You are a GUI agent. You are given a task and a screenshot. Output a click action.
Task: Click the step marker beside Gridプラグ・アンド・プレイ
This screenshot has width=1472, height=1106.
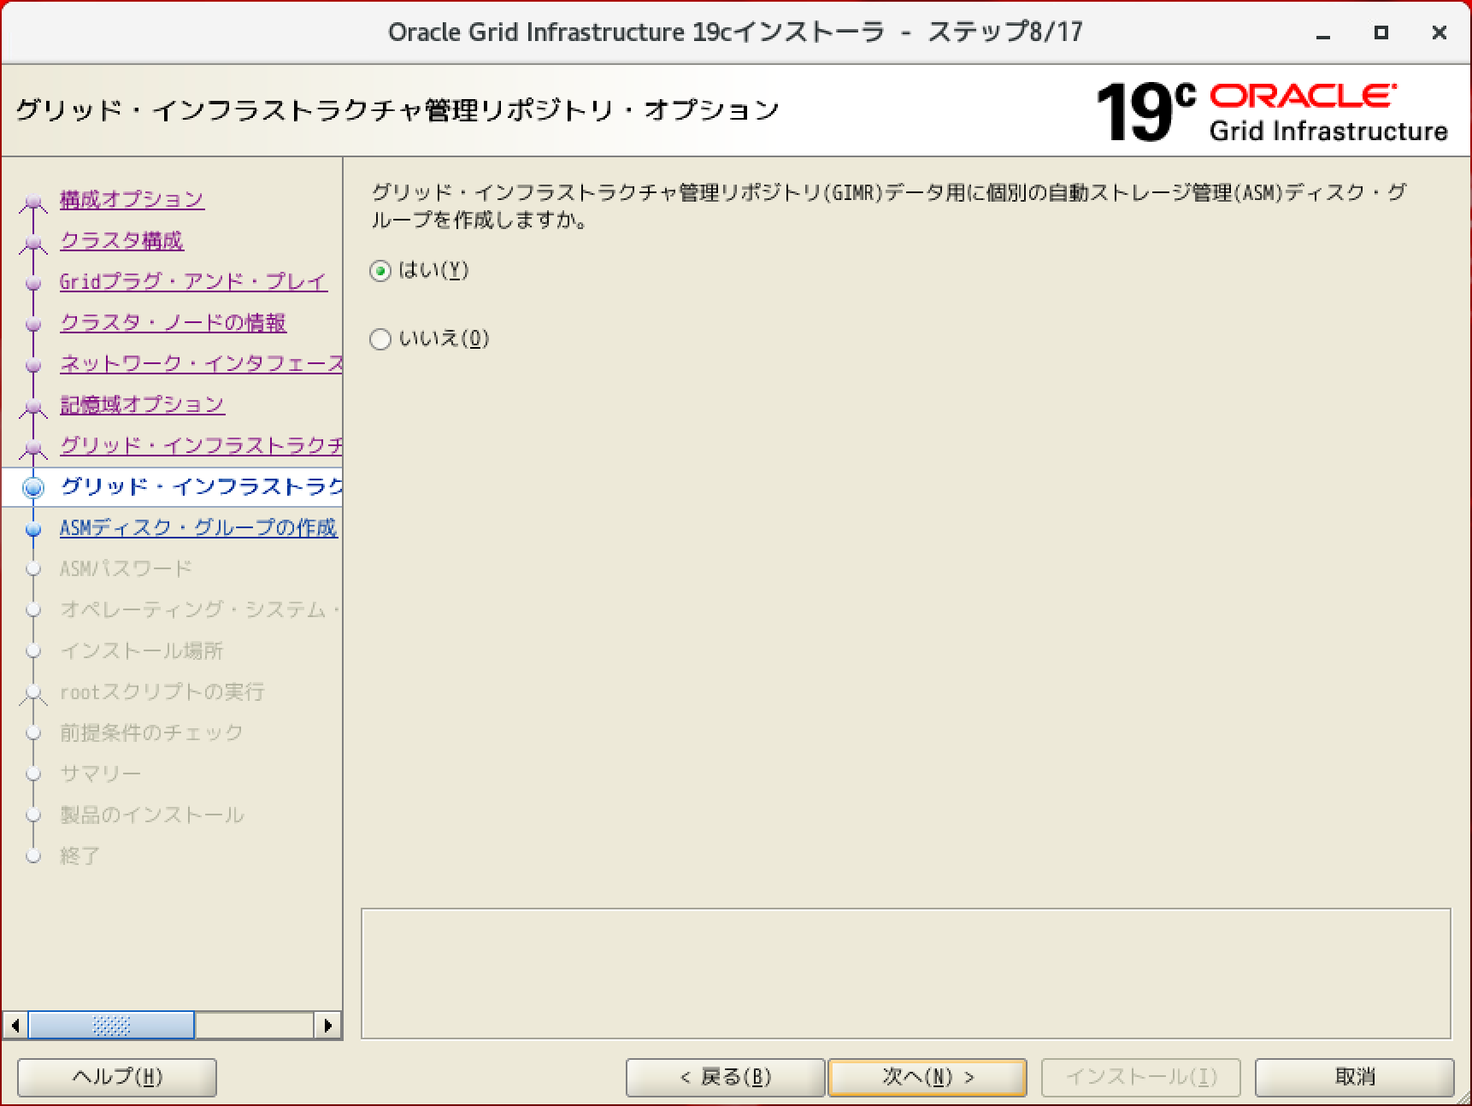33,283
